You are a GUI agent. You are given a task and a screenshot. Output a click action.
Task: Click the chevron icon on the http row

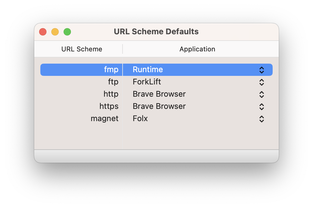coord(262,94)
